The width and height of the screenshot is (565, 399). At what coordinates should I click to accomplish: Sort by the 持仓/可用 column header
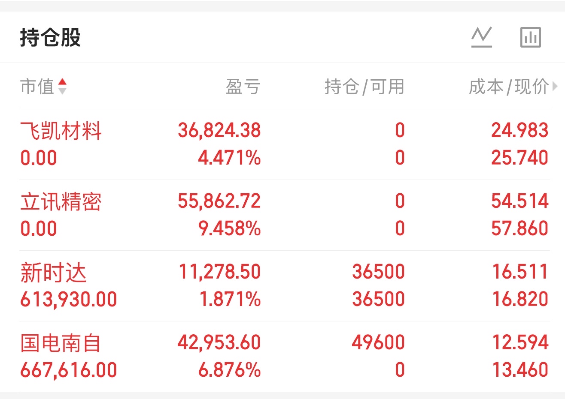[365, 87]
